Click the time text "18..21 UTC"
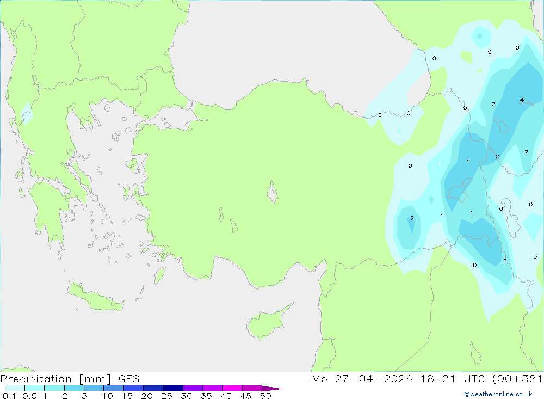 tap(453, 378)
